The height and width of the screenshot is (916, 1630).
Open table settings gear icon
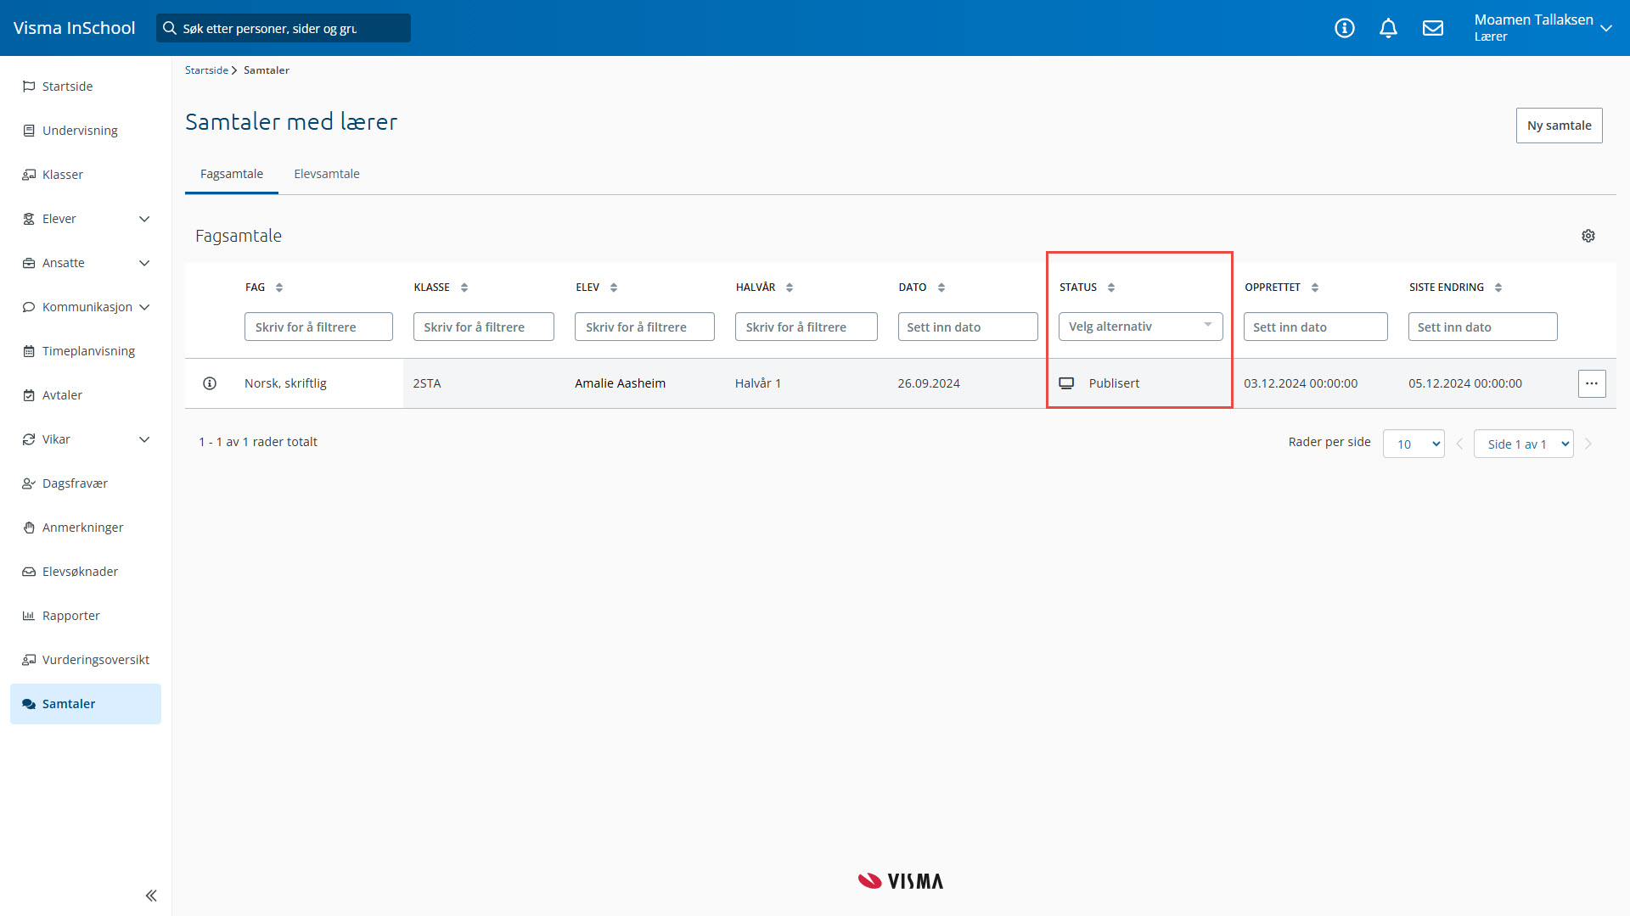coord(1588,236)
